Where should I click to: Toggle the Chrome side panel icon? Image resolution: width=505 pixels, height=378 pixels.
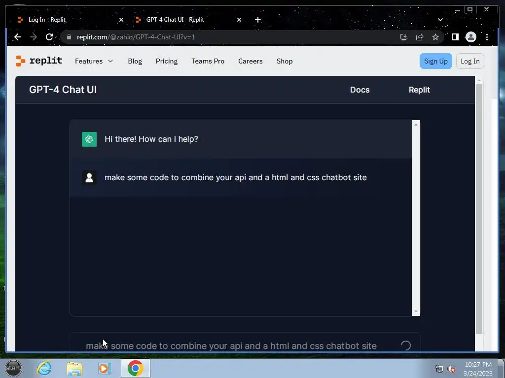click(x=455, y=37)
